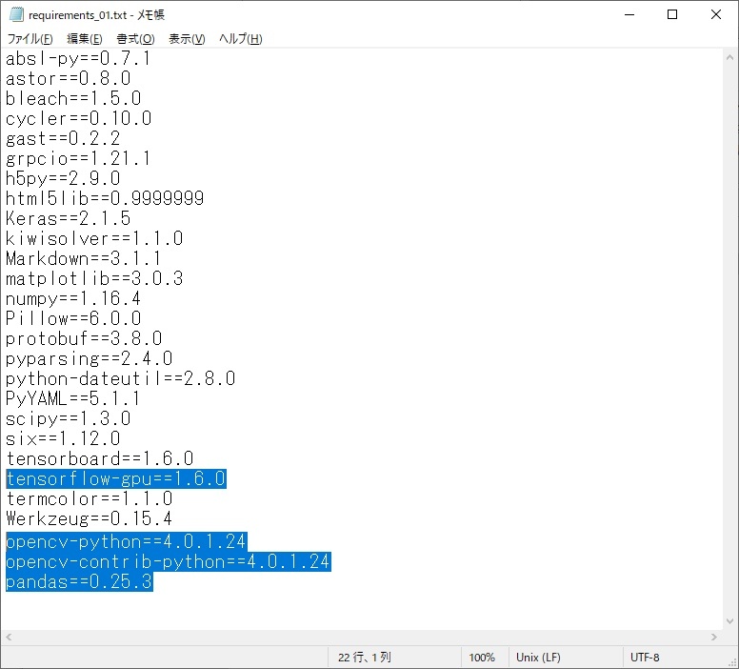This screenshot has width=739, height=669.
Task: Minimize the Notepad window
Action: pos(629,14)
